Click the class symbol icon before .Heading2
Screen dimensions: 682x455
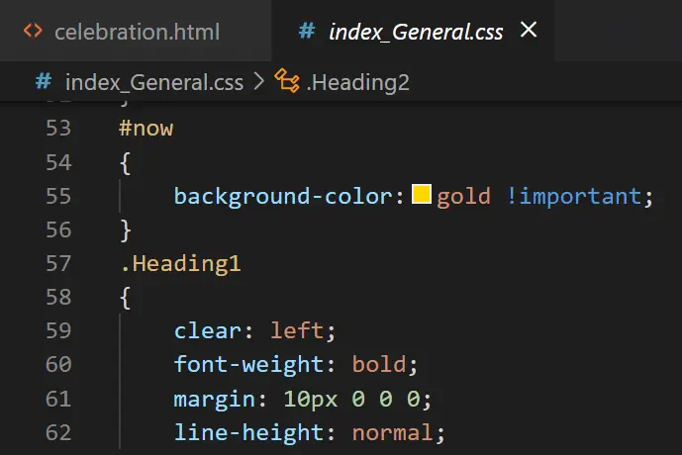287,81
